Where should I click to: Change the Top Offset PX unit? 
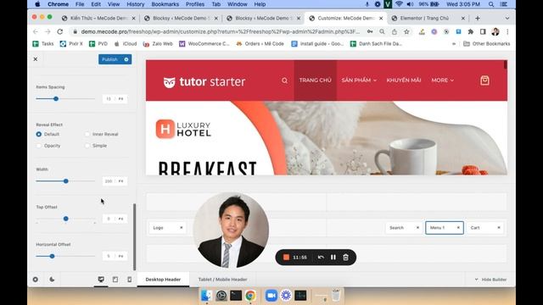pyautogui.click(x=120, y=219)
